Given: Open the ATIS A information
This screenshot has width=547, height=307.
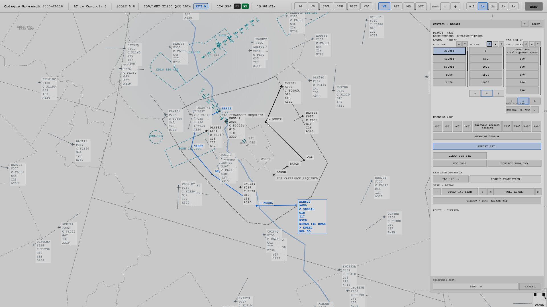Looking at the screenshot, I should point(201,6).
